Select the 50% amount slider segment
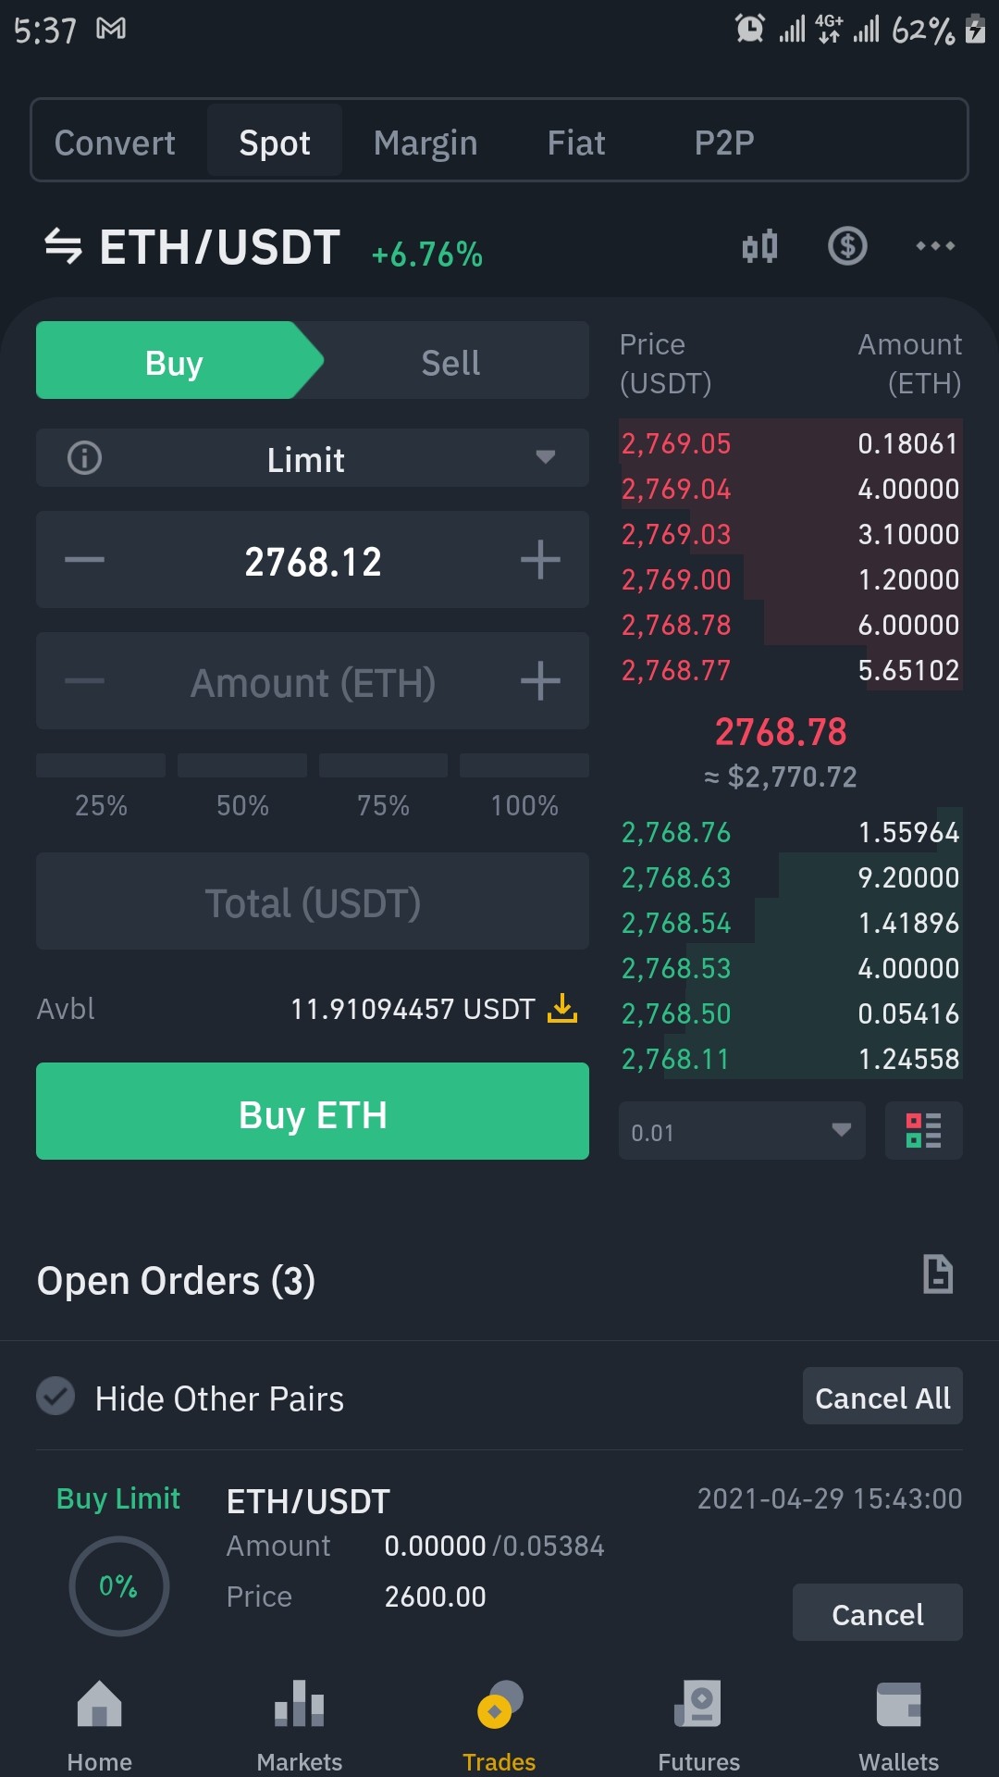 [242, 787]
